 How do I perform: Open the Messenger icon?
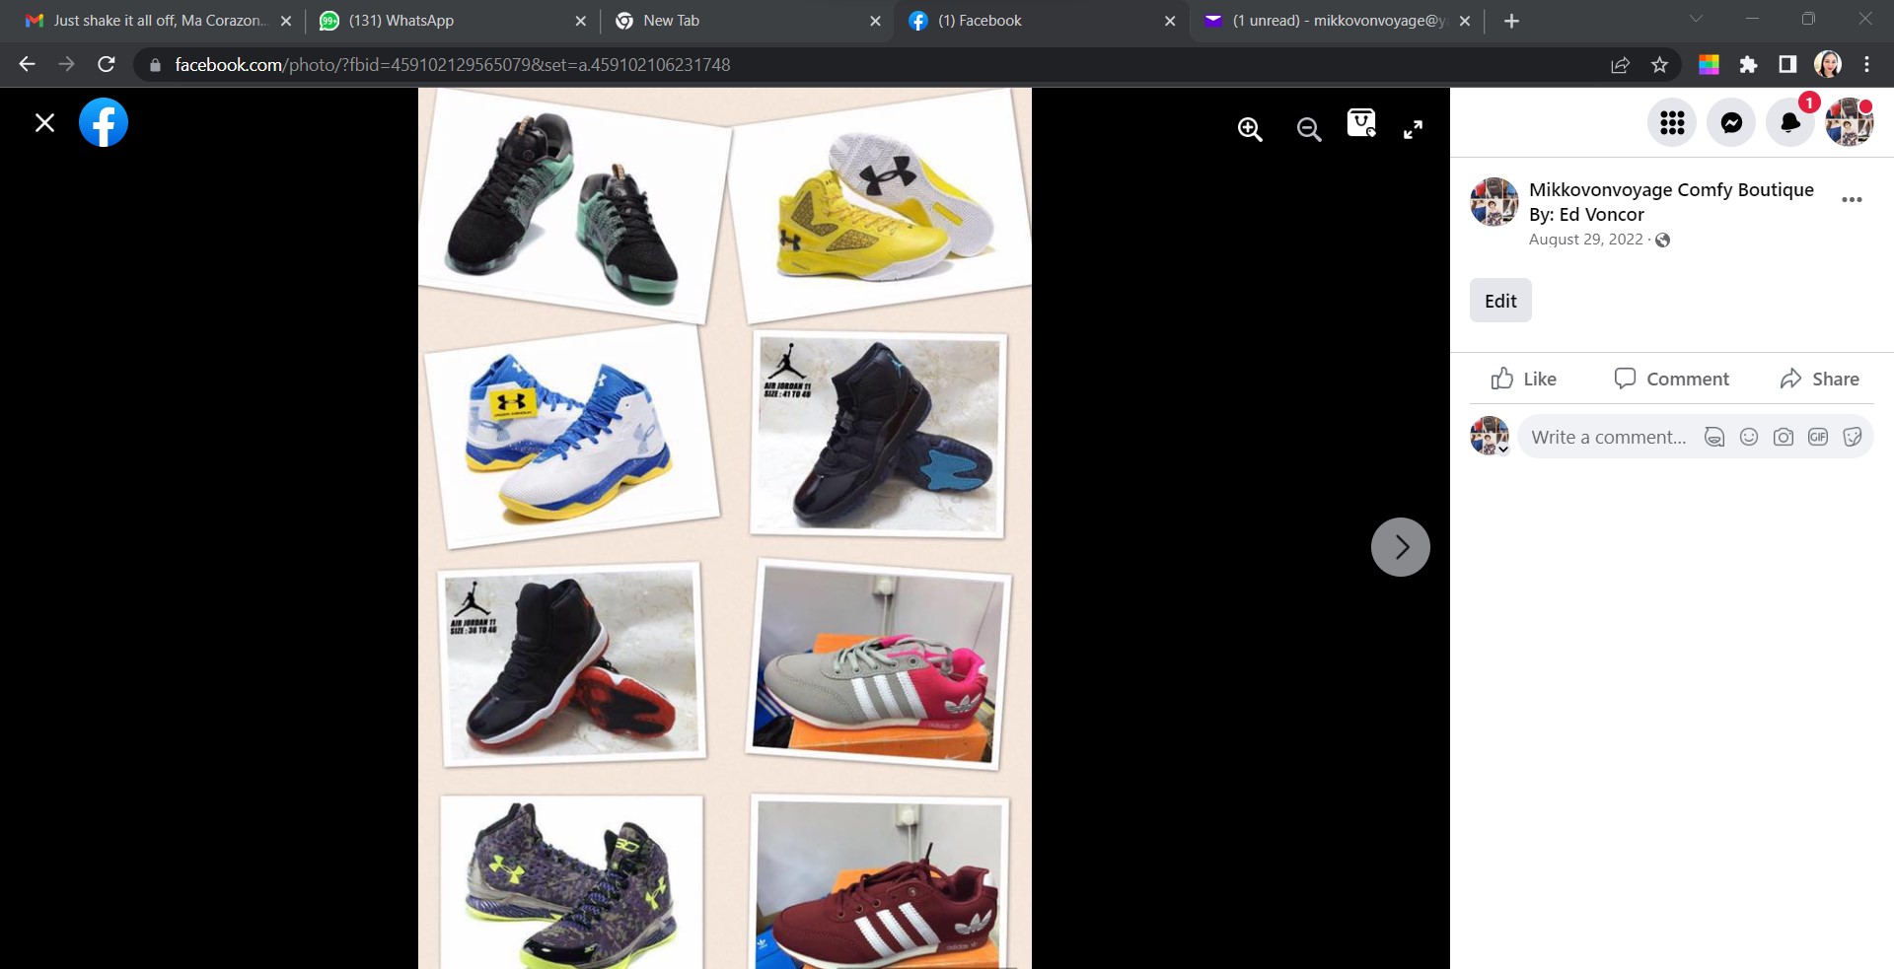[1730, 122]
